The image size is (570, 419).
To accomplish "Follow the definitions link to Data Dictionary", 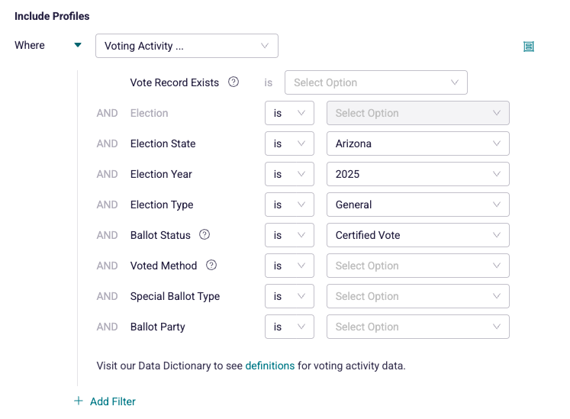I will 269,366.
